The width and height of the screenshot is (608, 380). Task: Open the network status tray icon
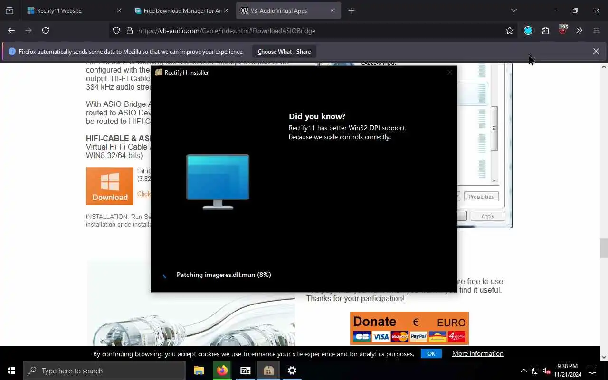coord(535,370)
